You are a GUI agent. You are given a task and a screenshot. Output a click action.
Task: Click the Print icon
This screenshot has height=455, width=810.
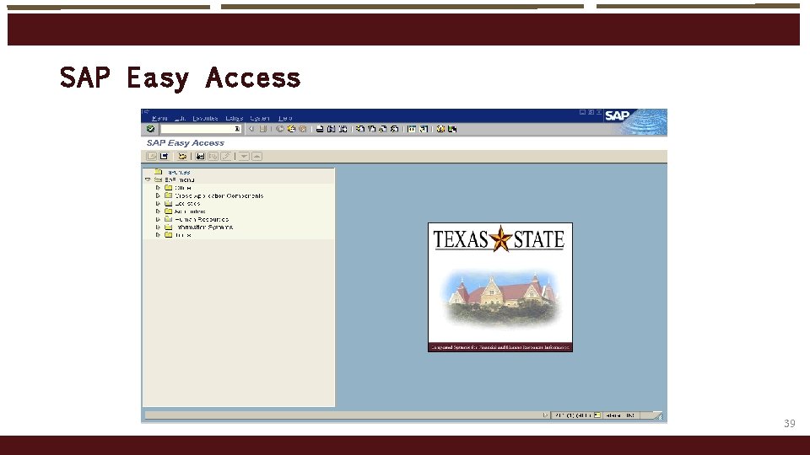pos(320,129)
